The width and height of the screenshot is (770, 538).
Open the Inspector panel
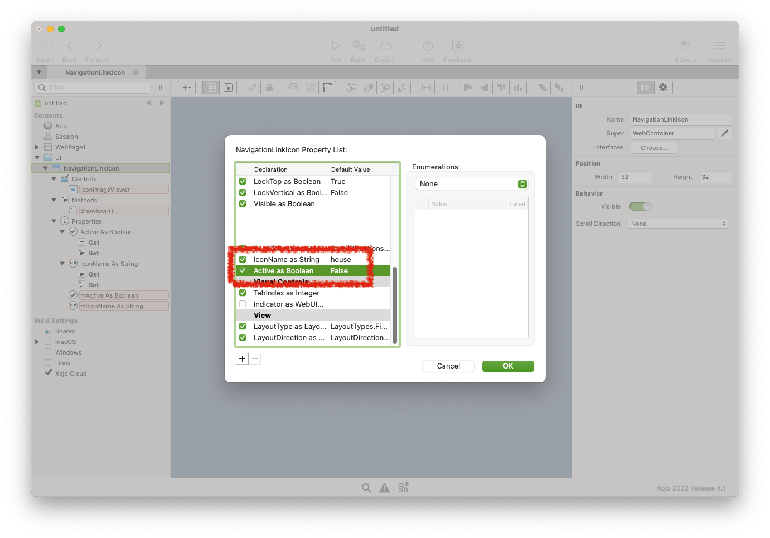pyautogui.click(x=719, y=50)
